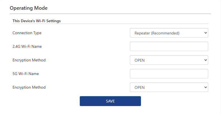Image resolution: width=221 pixels, height=115 pixels.
Task: Click the OPEN value under 2.4G Wi-Fi Name
Action: [140, 60]
